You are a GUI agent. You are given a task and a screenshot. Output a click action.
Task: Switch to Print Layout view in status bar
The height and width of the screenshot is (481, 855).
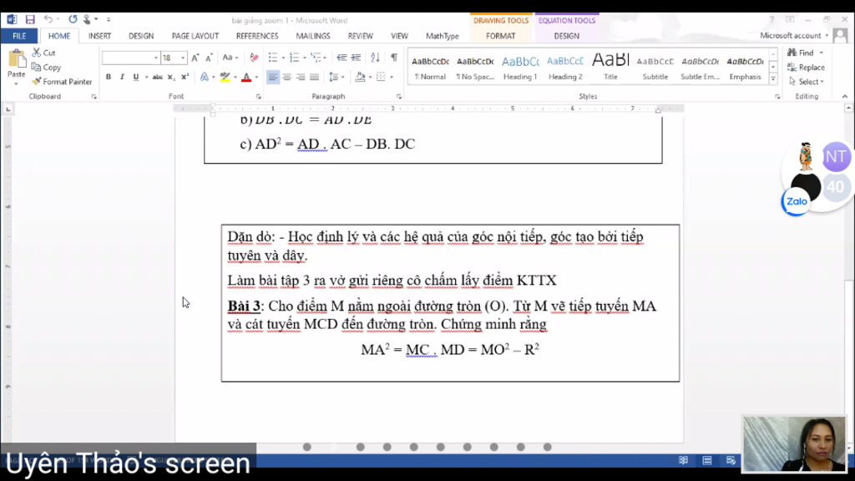(707, 461)
